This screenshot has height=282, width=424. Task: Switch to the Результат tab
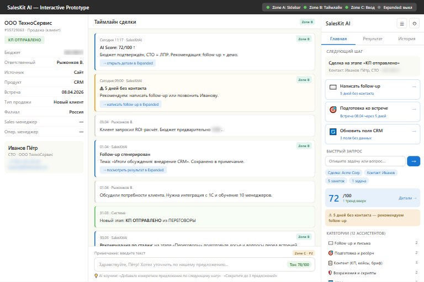pyautogui.click(x=372, y=39)
